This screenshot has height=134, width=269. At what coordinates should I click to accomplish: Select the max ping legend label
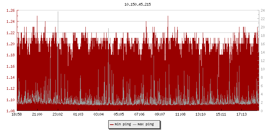[146, 124]
